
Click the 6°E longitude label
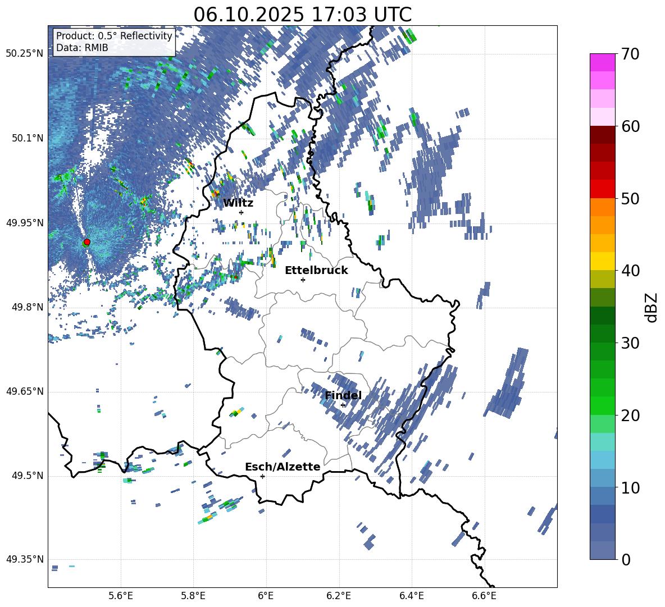click(x=266, y=596)
